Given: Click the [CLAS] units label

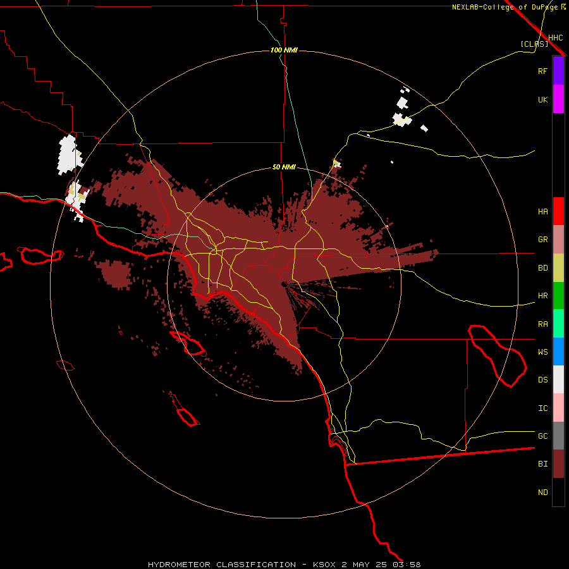Looking at the screenshot, I should click(534, 44).
